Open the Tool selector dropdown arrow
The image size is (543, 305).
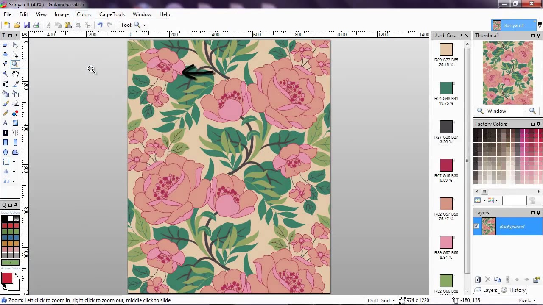click(x=144, y=25)
